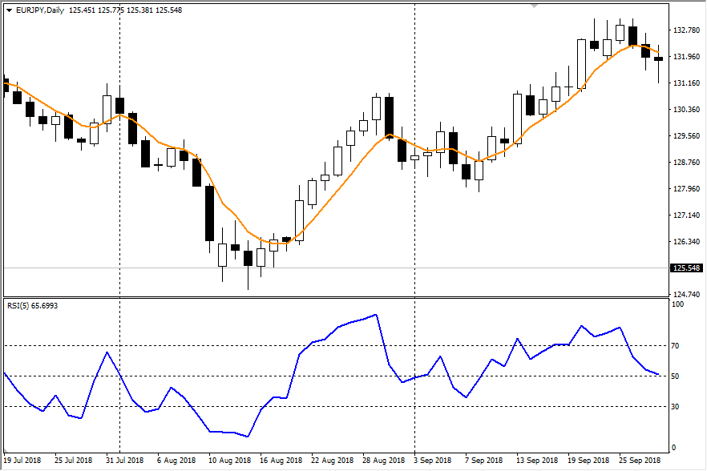Click the 25 Sep 2018 date label
The height and width of the screenshot is (471, 707).
click(x=639, y=461)
